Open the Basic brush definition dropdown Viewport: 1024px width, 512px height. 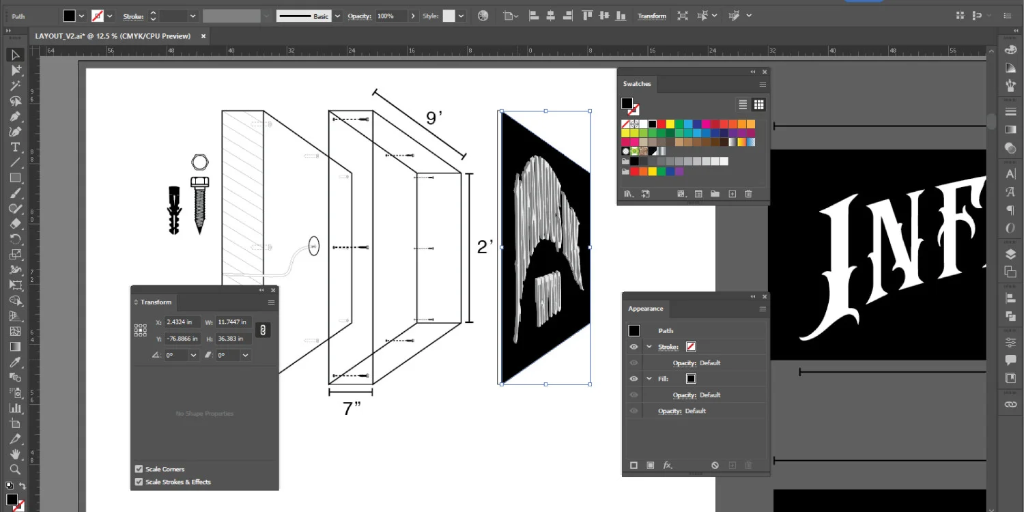[337, 16]
